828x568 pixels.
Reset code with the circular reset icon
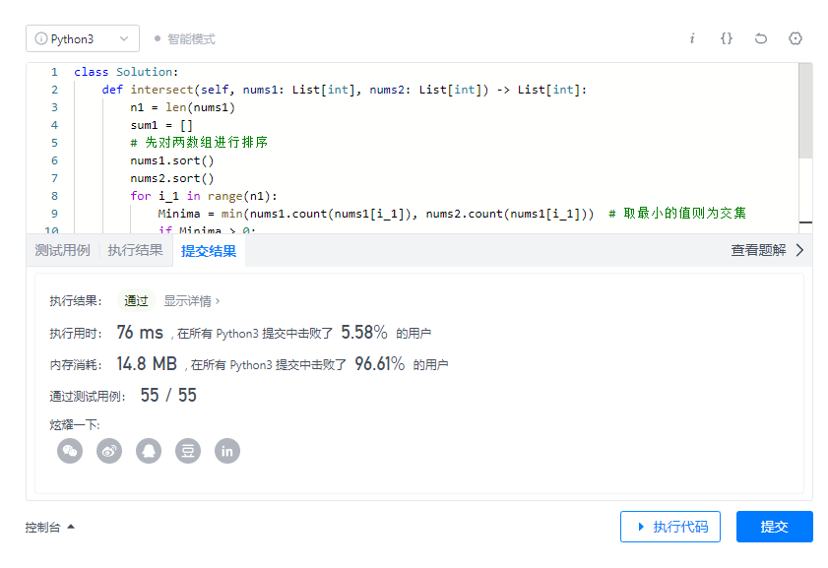tap(759, 37)
